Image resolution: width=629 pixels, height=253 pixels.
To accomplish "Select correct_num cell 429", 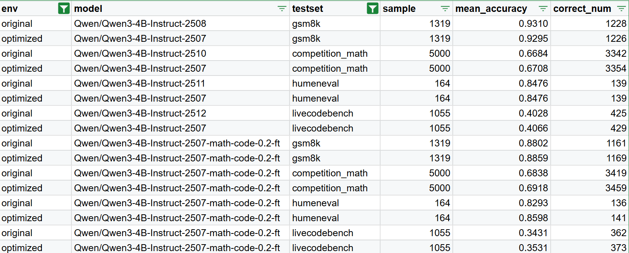I will pos(590,128).
